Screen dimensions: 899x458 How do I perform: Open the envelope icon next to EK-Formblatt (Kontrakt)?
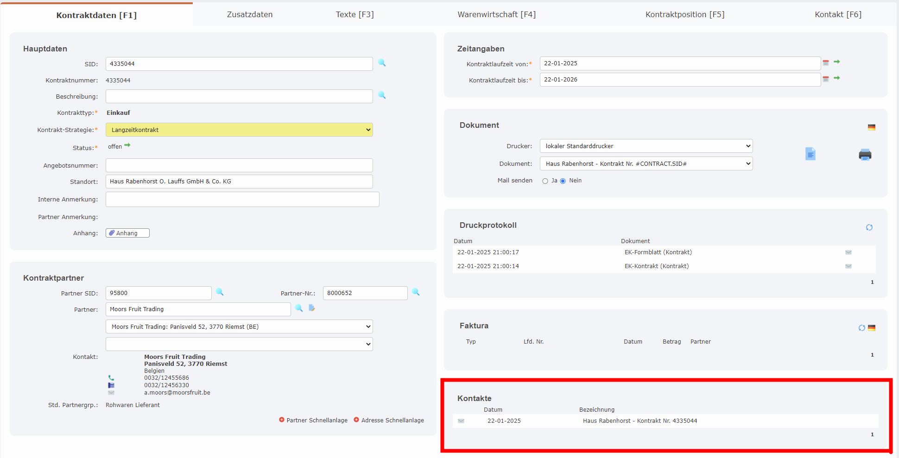tap(848, 252)
